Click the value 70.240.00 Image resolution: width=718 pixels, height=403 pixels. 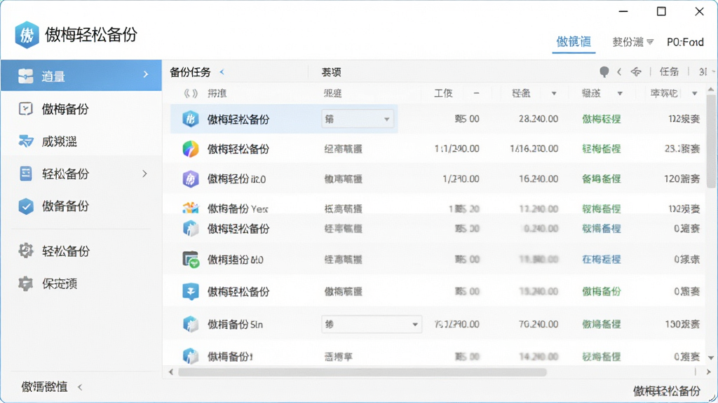(538, 325)
